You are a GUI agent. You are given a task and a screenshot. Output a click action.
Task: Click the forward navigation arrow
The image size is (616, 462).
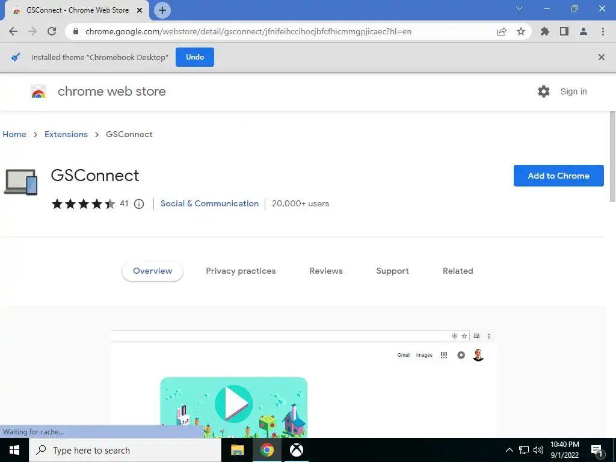pos(32,31)
